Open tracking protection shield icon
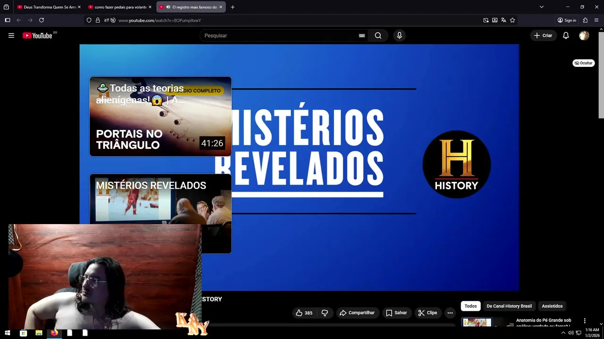The image size is (604, 339). [x=89, y=20]
